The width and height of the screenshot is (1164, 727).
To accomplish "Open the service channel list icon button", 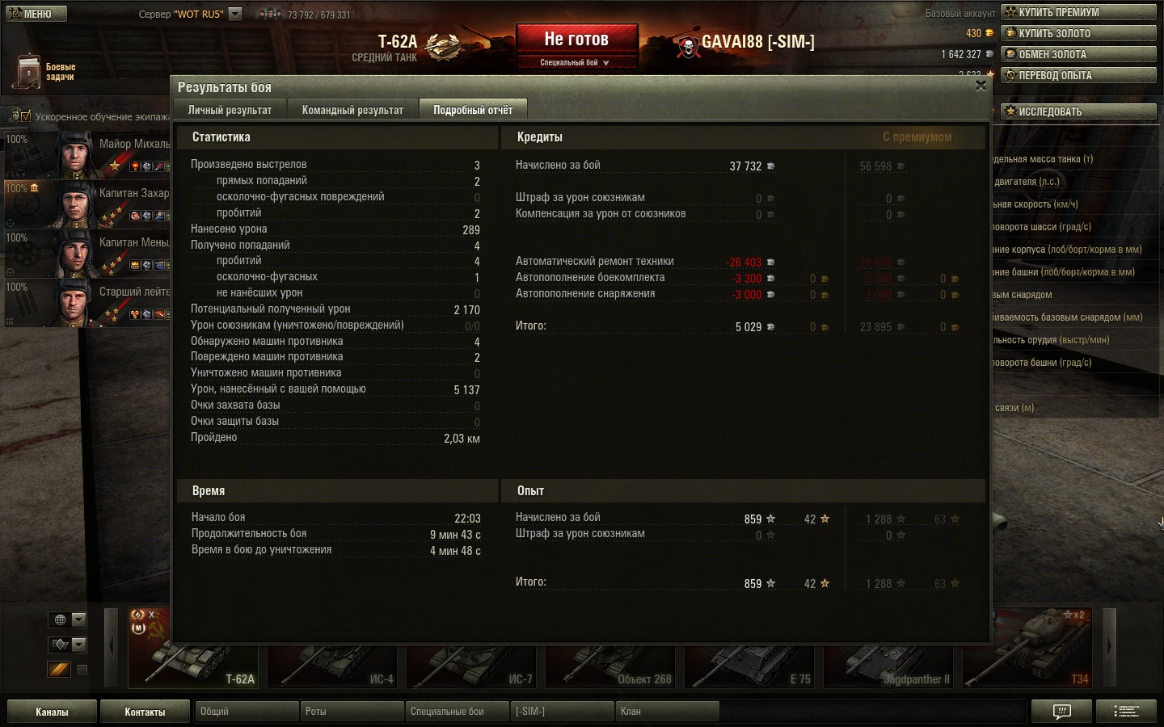I will pos(1127,712).
